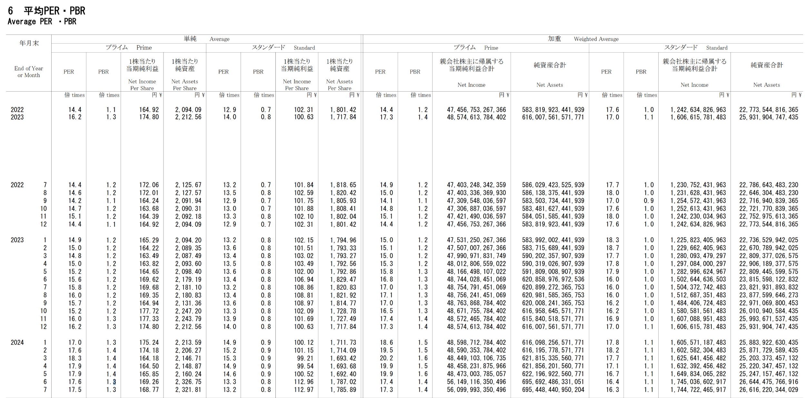Viewport: 806px width, 398px height.
Task: Select the cell '1,607,088,951,483'
Action: coord(698,319)
